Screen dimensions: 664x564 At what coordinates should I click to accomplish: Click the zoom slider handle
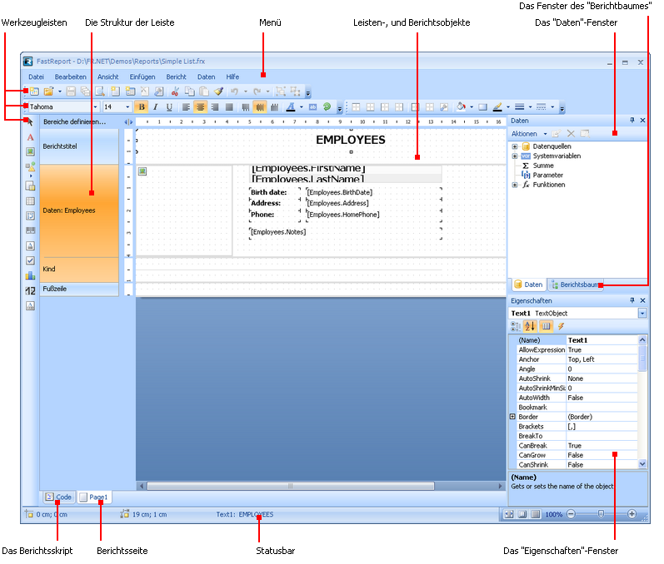pos(601,514)
